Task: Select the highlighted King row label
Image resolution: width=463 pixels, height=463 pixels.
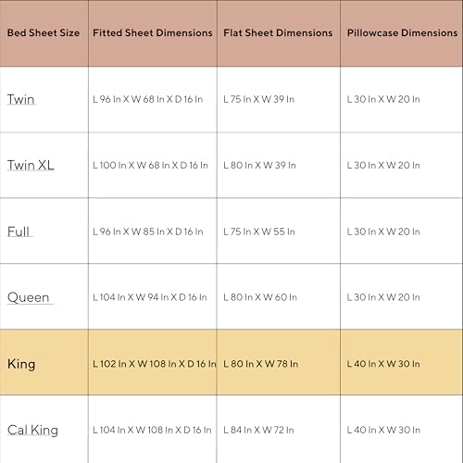Action: pyautogui.click(x=21, y=364)
